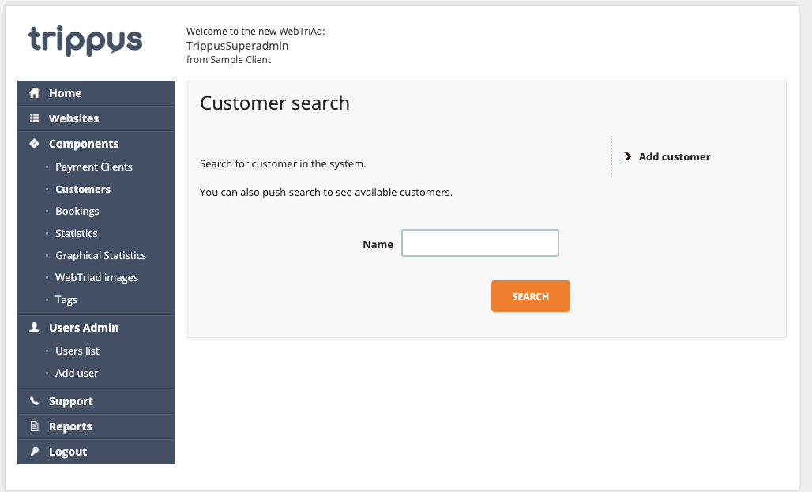Click the Websites list icon
This screenshot has height=492, width=812.
click(34, 118)
